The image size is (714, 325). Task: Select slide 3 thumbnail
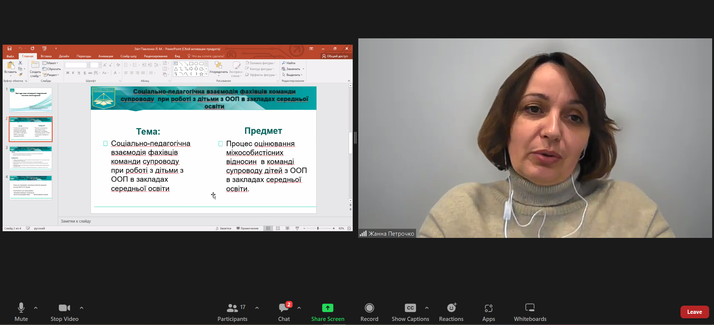pos(31,158)
